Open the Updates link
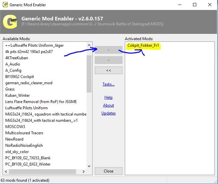The width and height of the screenshot is (218, 184). click(x=108, y=113)
